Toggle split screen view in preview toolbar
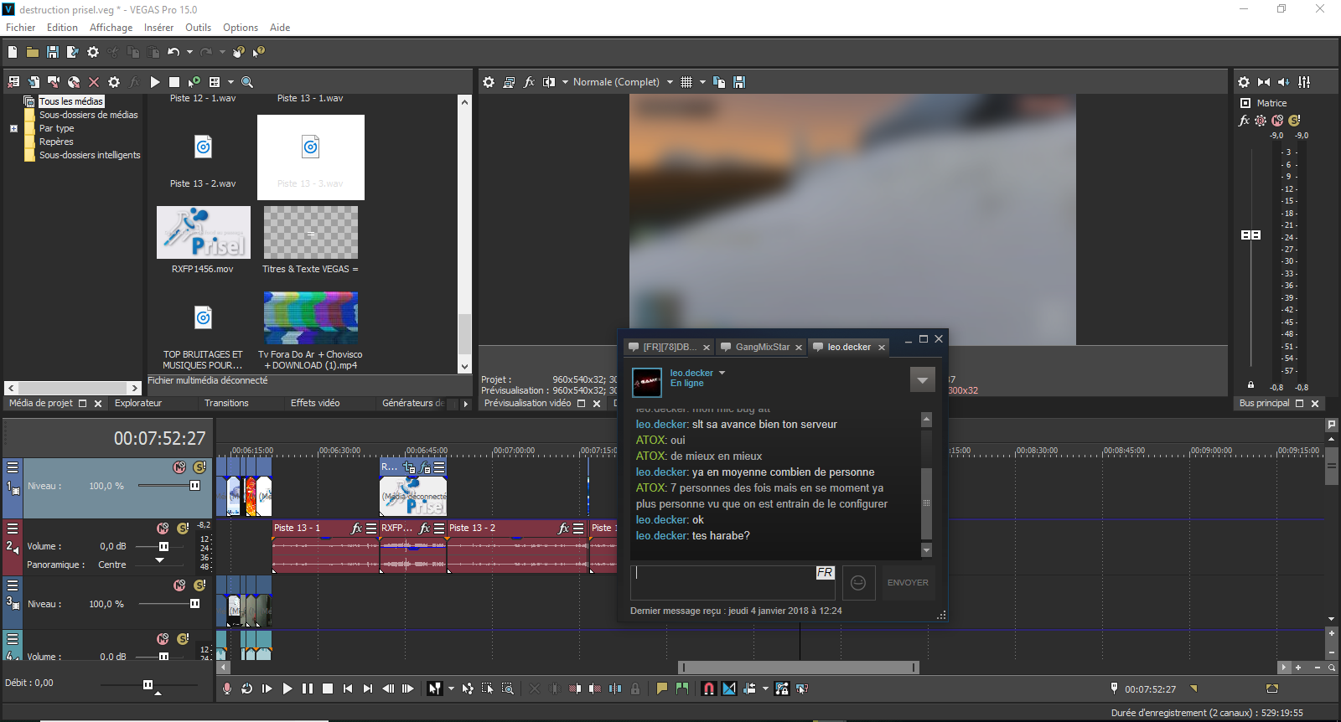Image resolution: width=1341 pixels, height=722 pixels. (x=549, y=82)
